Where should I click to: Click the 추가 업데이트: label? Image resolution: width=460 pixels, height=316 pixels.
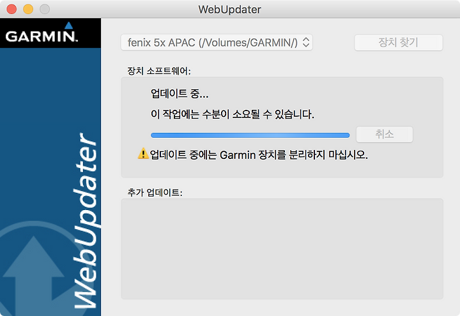coord(155,193)
